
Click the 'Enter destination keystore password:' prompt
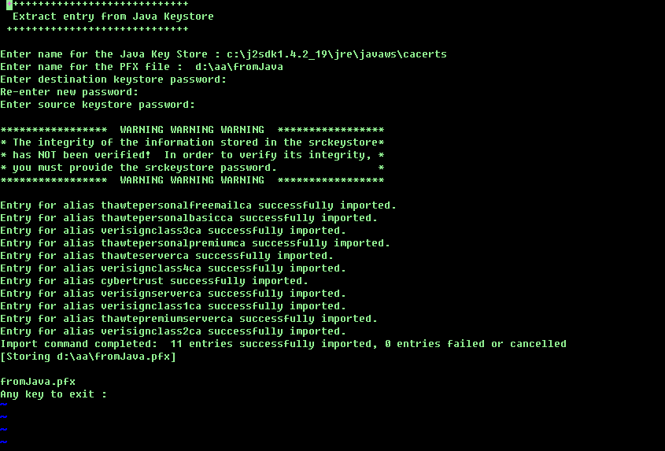(x=113, y=79)
